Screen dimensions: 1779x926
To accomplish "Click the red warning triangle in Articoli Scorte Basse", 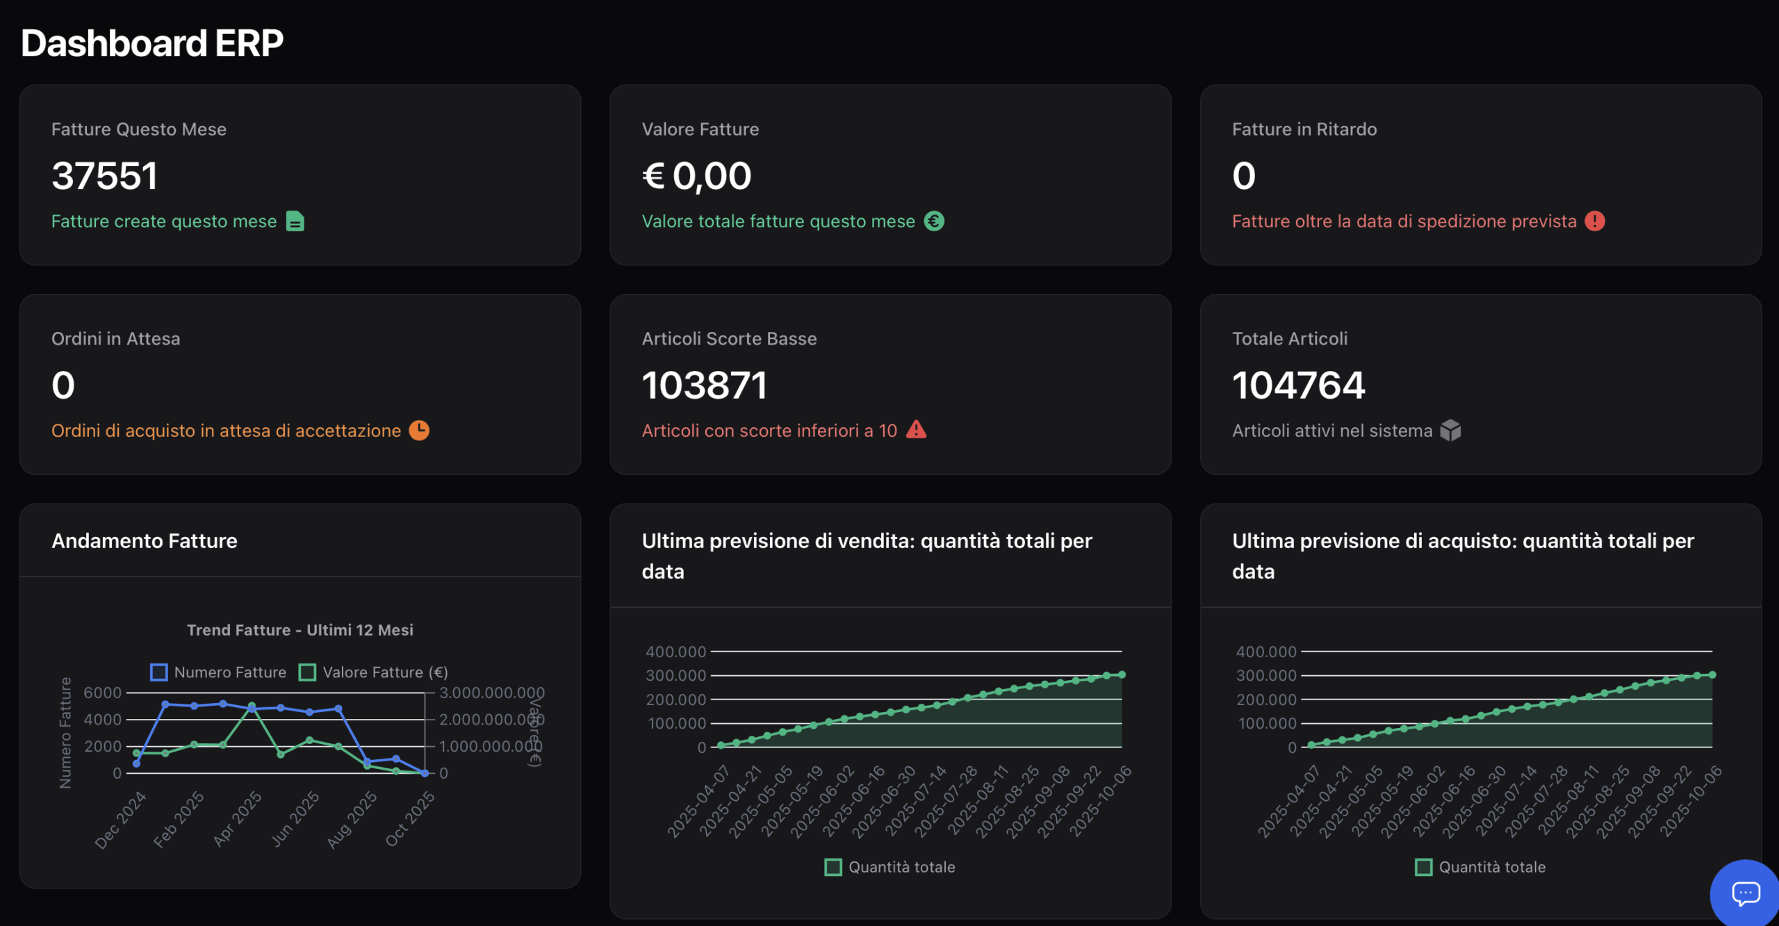I will tap(917, 430).
